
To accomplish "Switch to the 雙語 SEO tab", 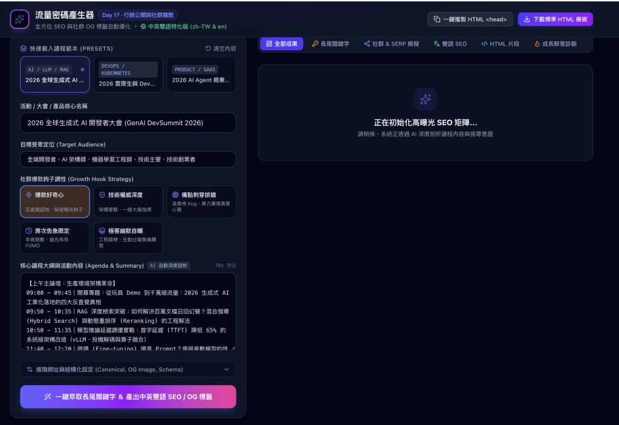I will 450,44.
